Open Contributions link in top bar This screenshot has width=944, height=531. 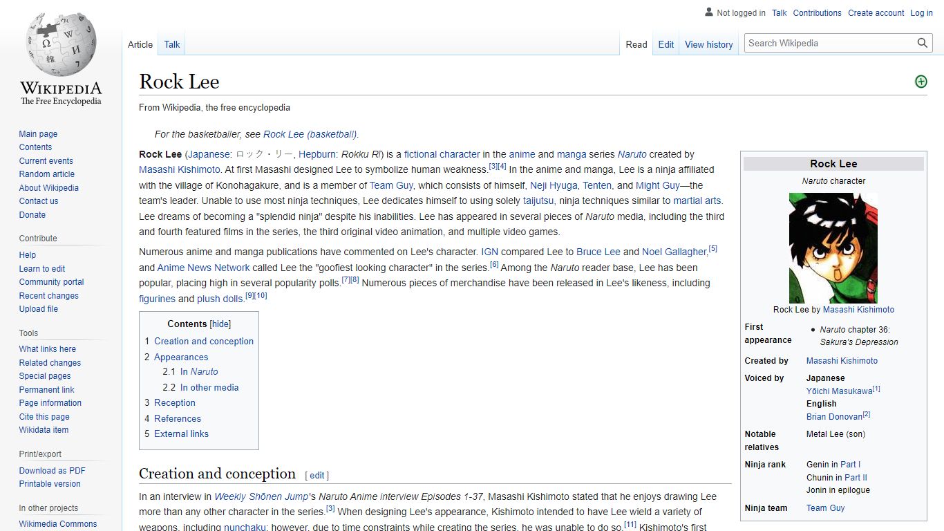817,12
